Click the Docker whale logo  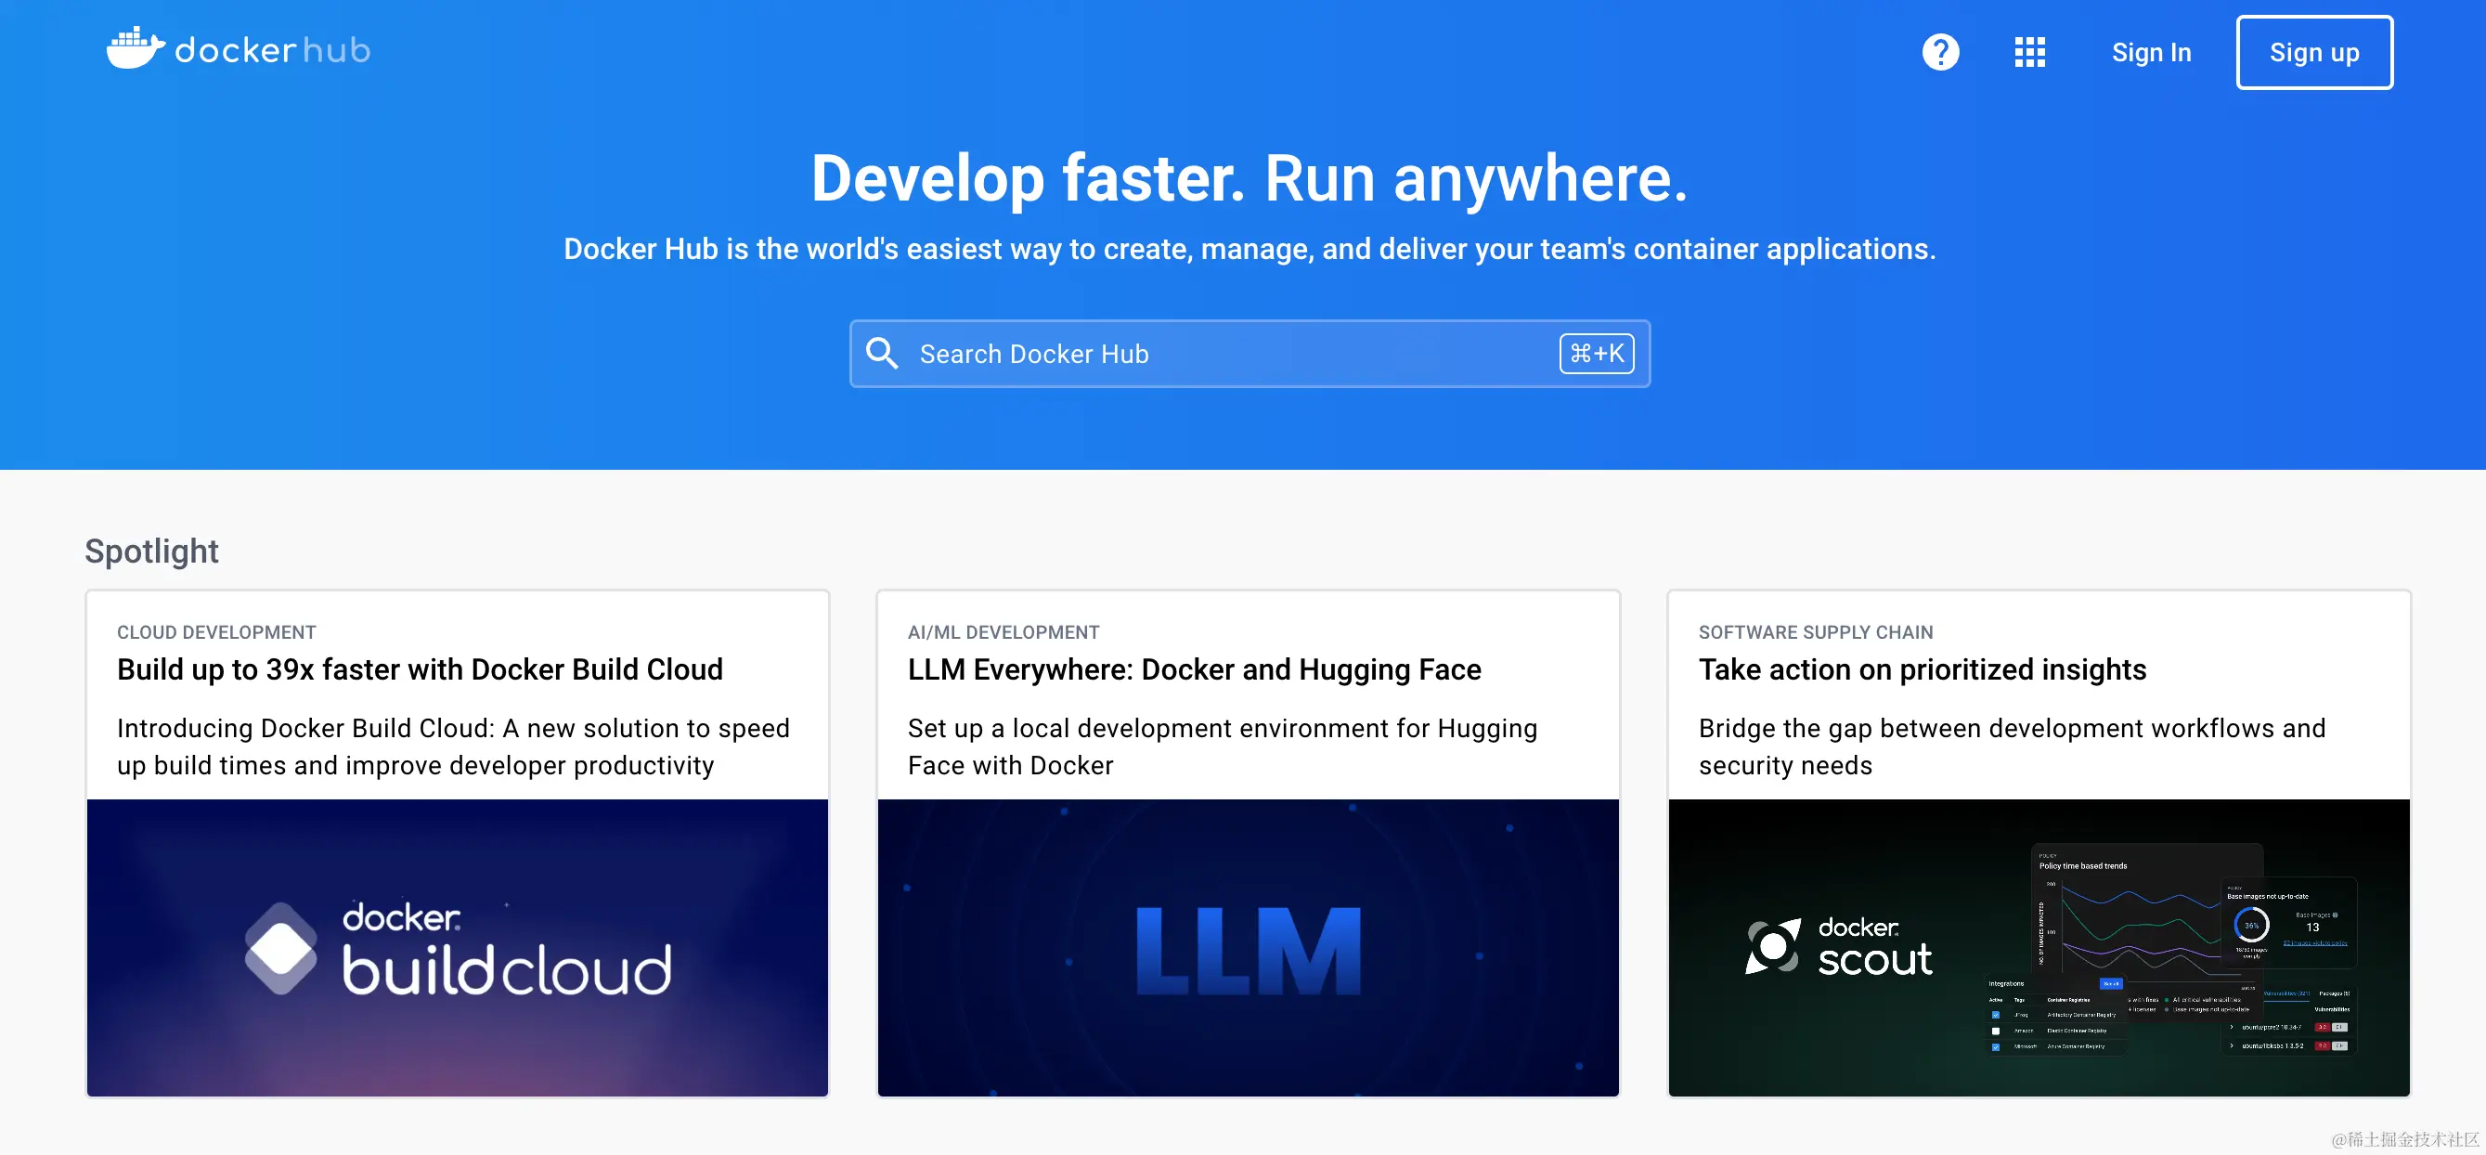coord(135,48)
